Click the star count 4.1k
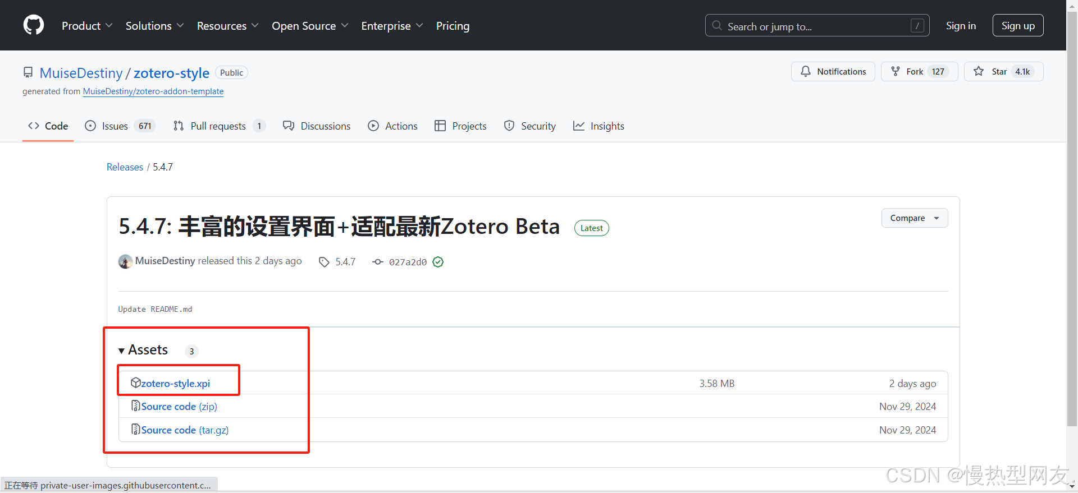The image size is (1078, 493). 1022,72
